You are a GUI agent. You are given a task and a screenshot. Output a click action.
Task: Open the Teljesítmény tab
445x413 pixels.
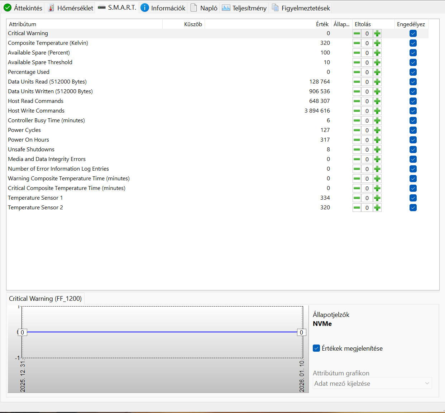(x=244, y=8)
